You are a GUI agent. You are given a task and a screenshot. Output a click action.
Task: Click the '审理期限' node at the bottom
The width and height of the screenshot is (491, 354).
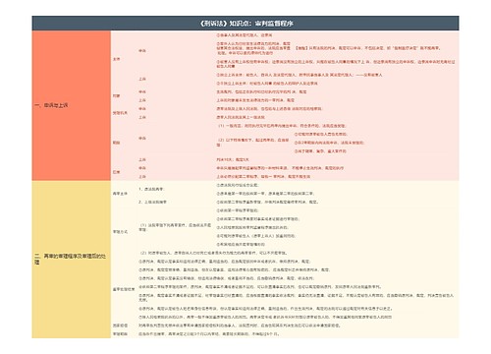click(120, 334)
